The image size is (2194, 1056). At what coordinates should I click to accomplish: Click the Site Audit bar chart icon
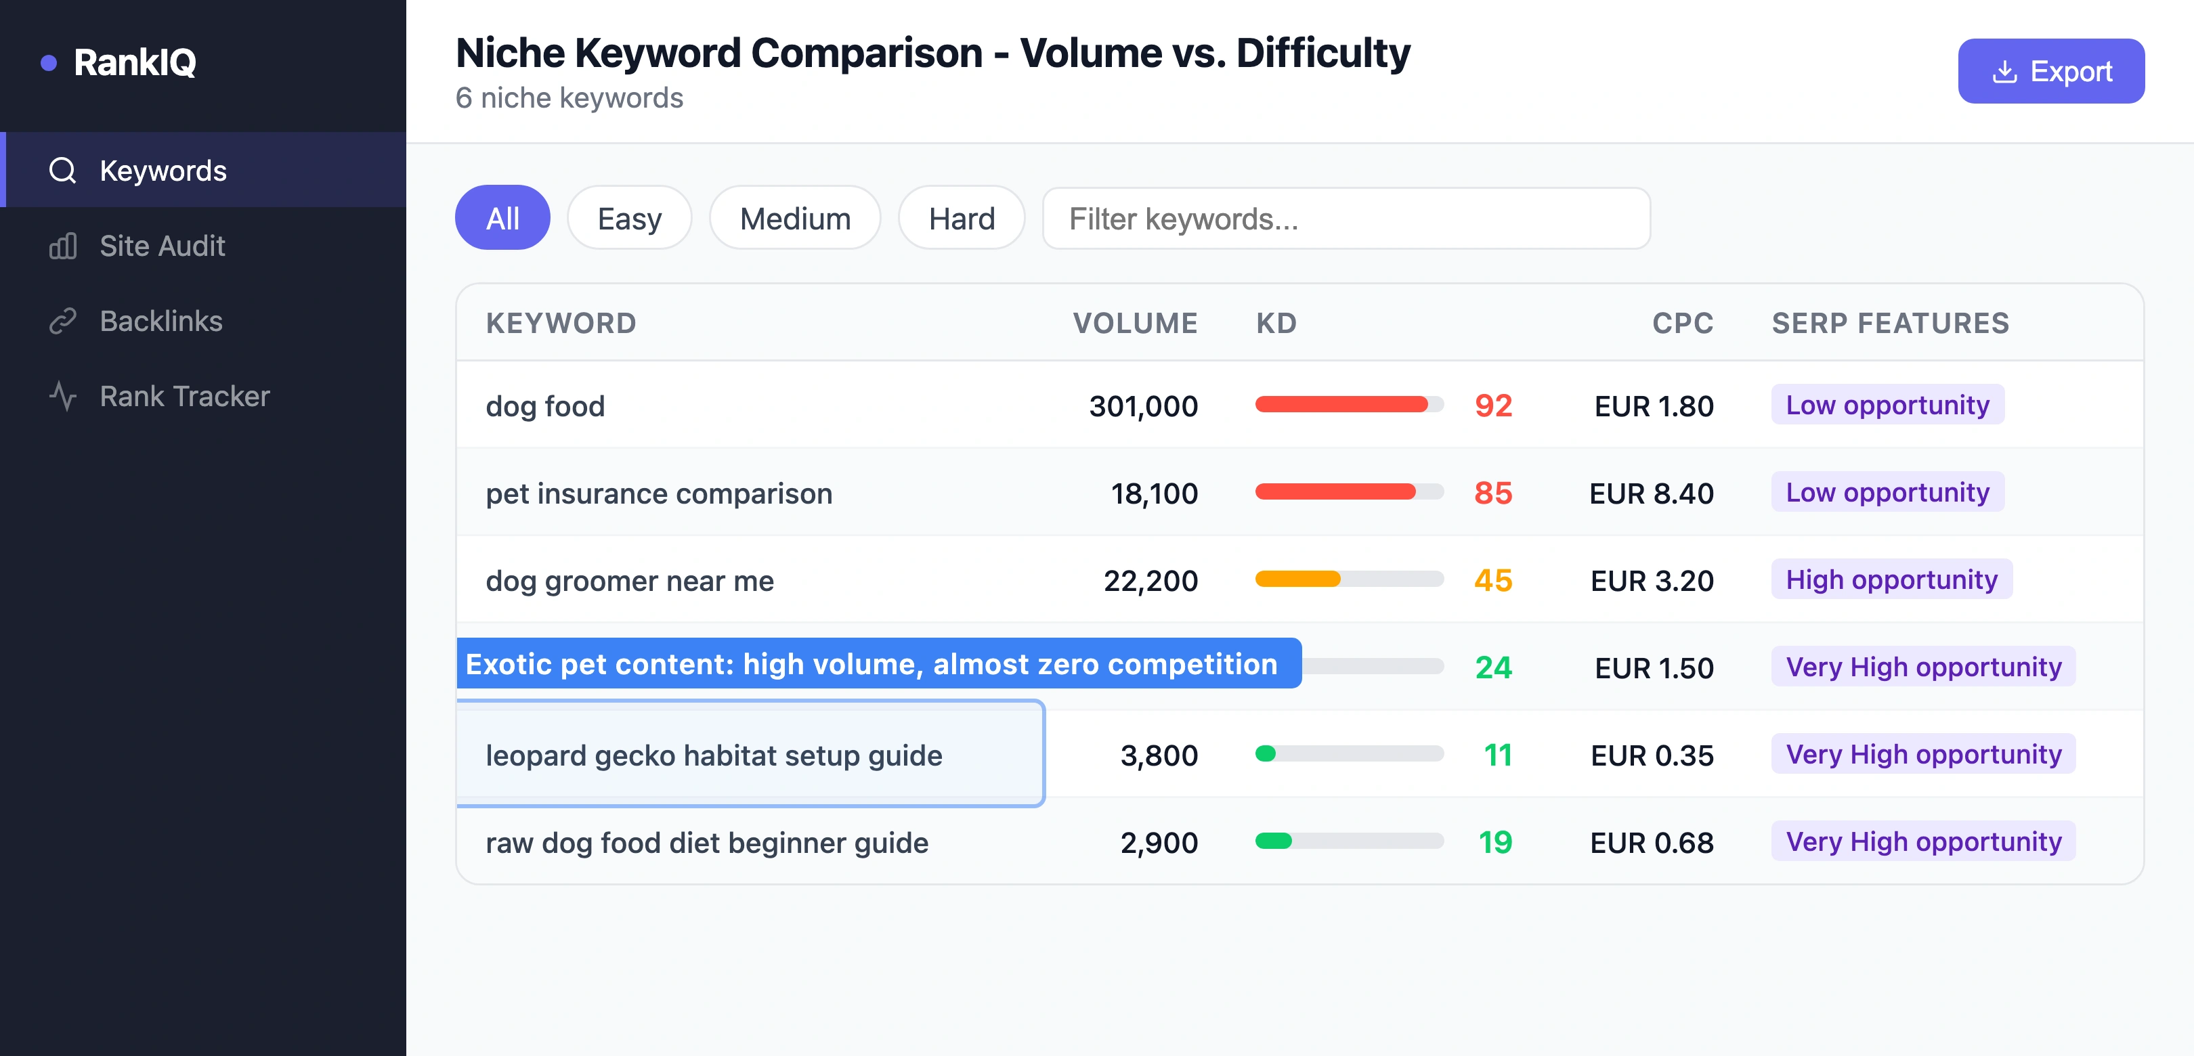pyautogui.click(x=63, y=245)
